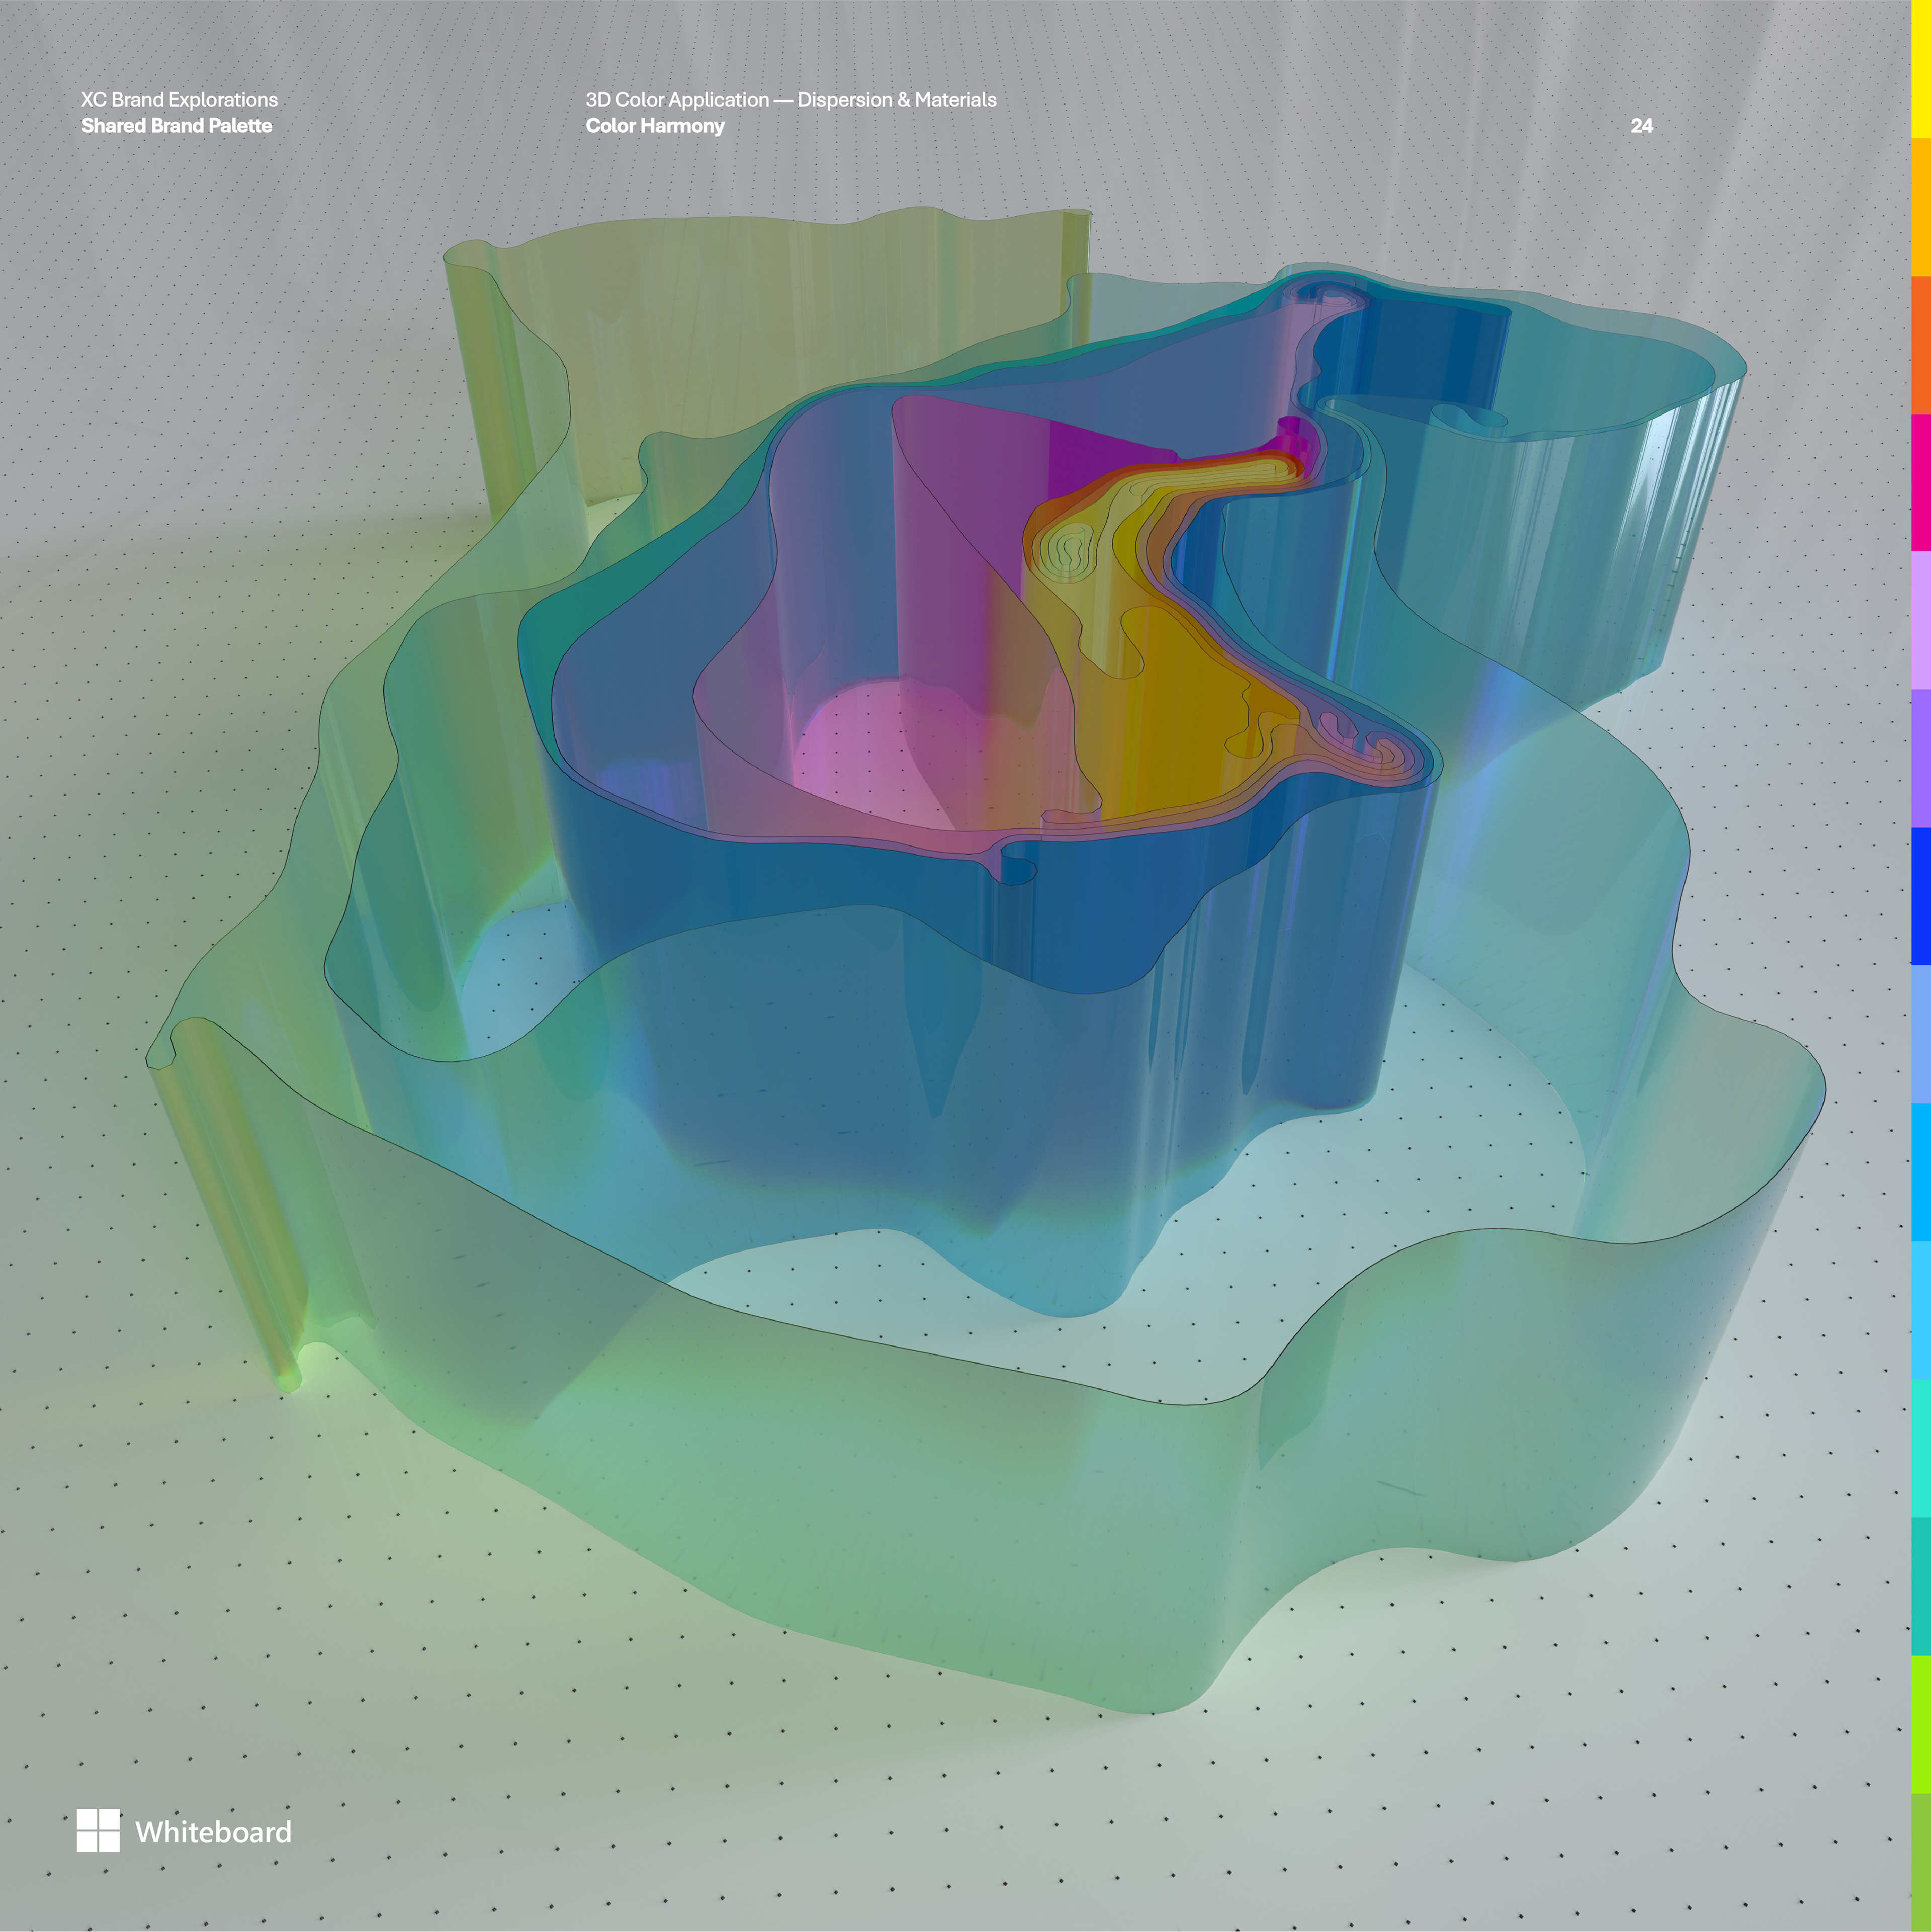This screenshot has width=1931, height=1932.
Task: Click the Microsoft Whiteboard logo icon
Action: (x=98, y=1831)
